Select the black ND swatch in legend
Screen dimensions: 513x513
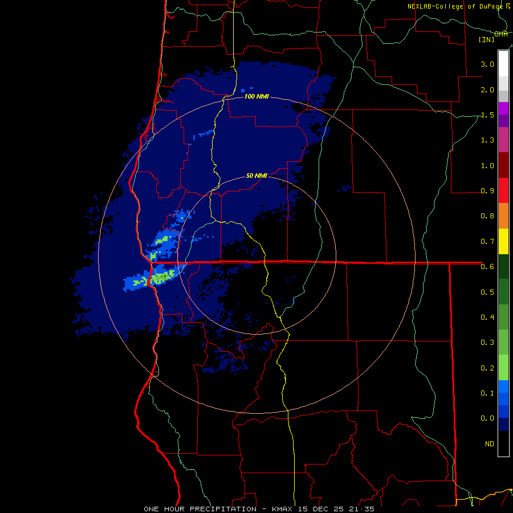coord(503,443)
